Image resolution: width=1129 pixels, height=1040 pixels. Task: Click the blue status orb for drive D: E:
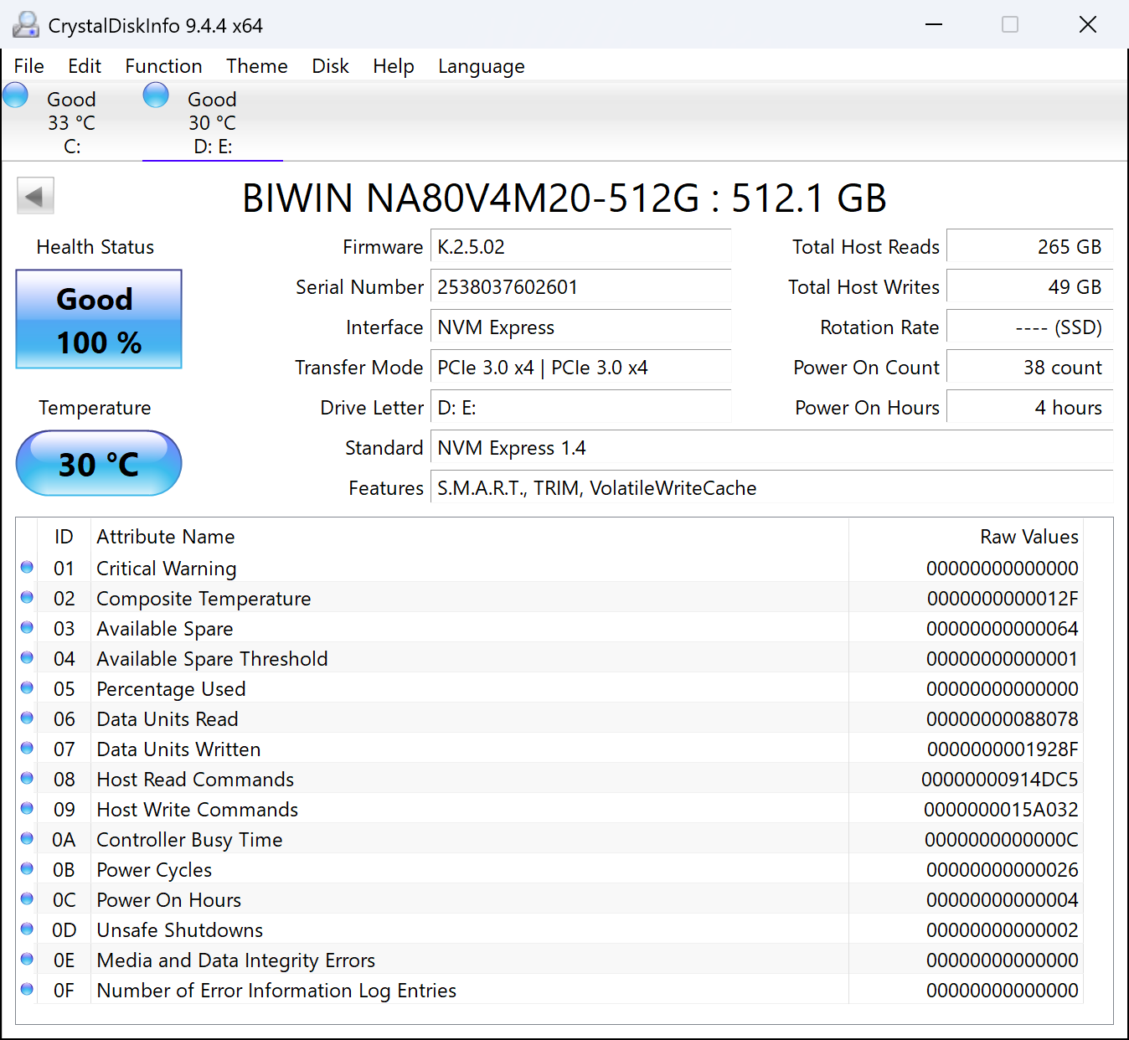[156, 95]
